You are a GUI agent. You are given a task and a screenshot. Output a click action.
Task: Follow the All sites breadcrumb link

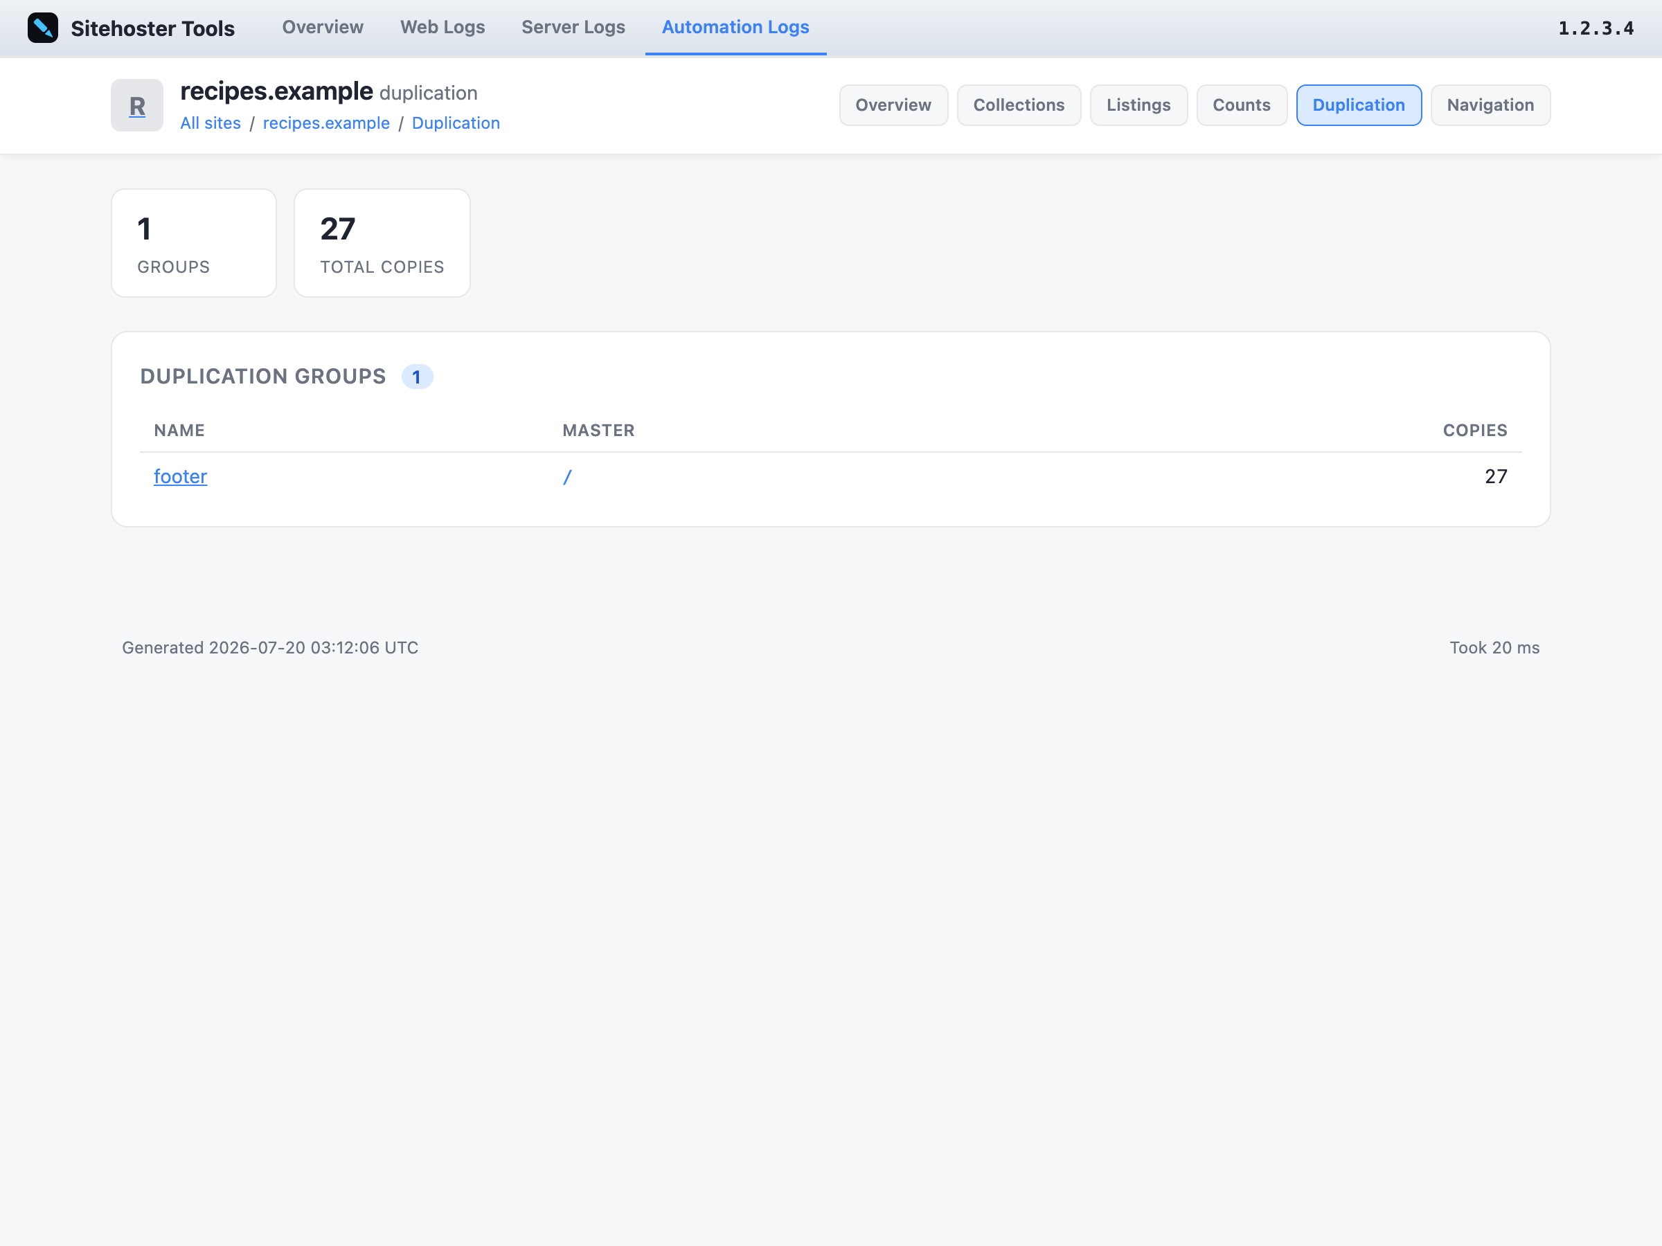[211, 123]
